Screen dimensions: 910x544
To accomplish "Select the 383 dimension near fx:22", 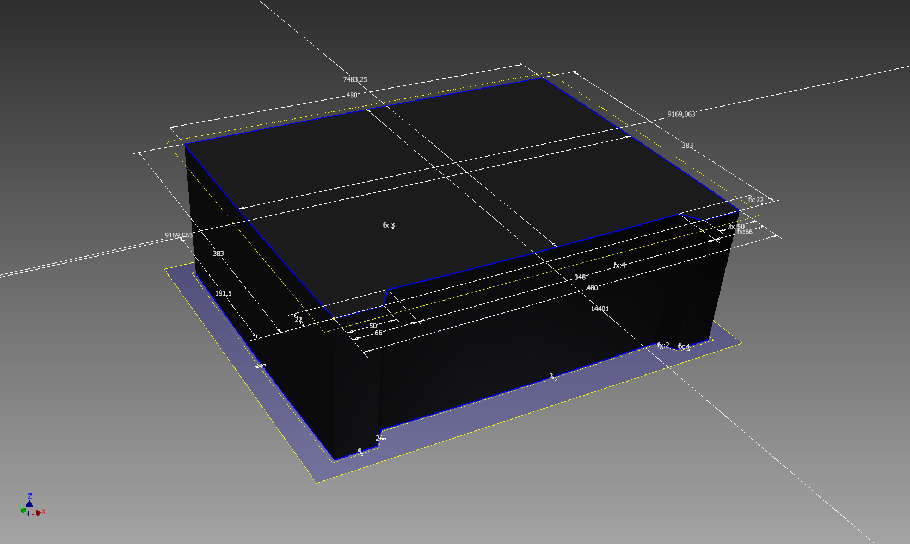I will [687, 146].
